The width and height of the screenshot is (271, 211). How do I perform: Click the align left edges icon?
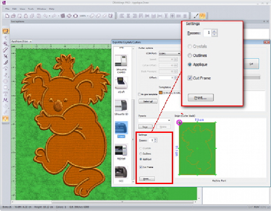(x=122, y=16)
